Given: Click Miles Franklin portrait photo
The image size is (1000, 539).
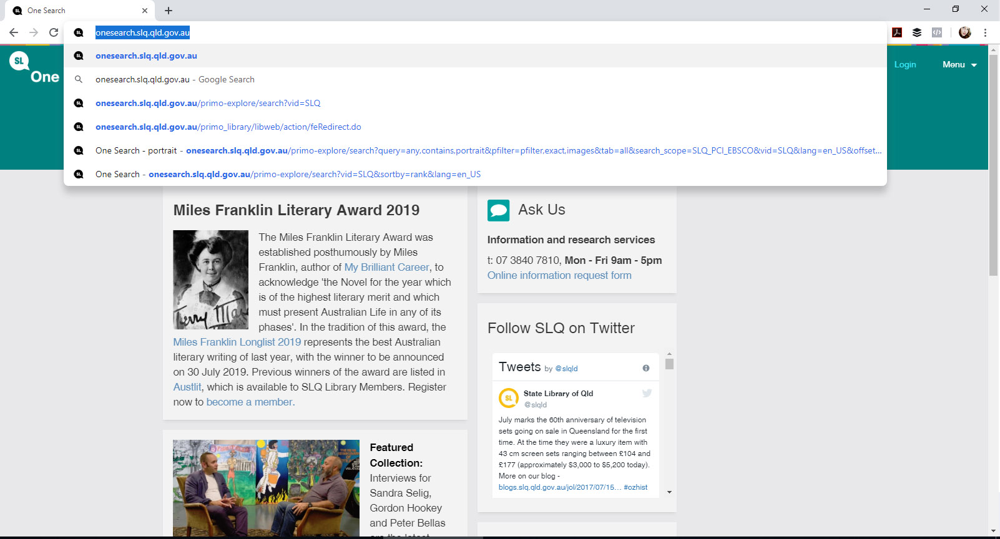Looking at the screenshot, I should (x=210, y=279).
